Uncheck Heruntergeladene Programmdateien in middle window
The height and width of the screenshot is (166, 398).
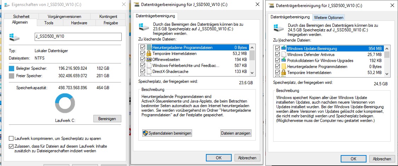click(x=143, y=47)
